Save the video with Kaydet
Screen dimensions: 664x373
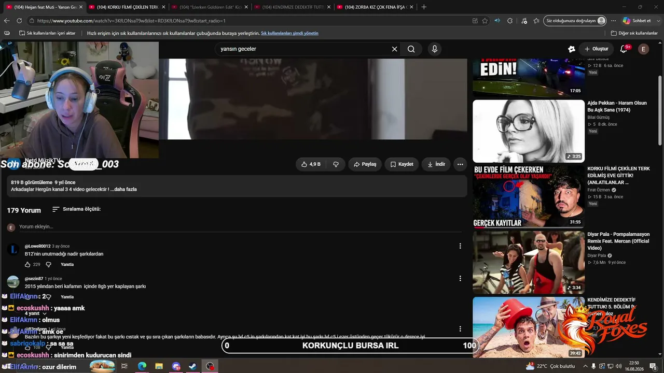click(x=402, y=164)
